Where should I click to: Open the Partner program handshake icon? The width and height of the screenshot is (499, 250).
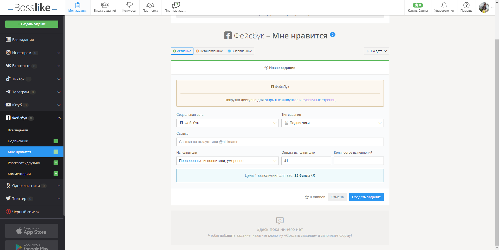[150, 5]
